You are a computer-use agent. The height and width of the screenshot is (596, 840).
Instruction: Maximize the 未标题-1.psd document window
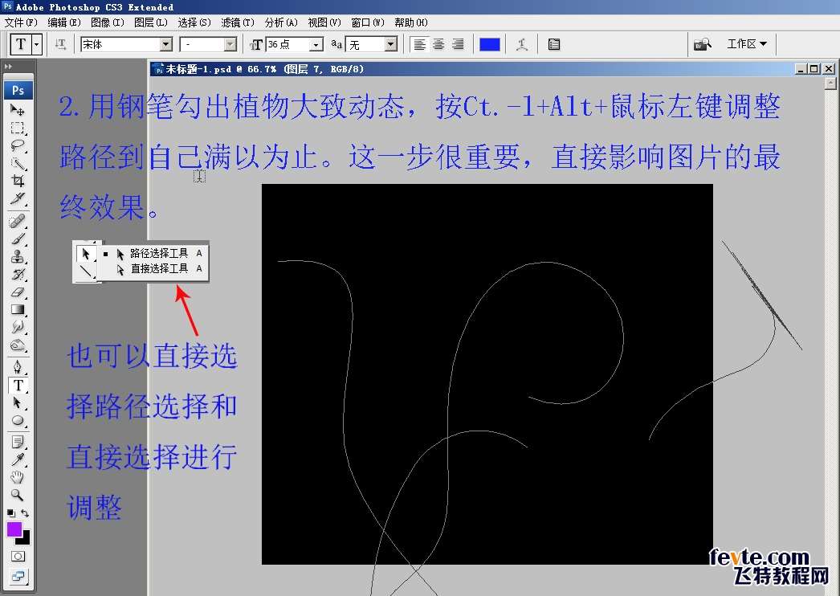coord(814,68)
